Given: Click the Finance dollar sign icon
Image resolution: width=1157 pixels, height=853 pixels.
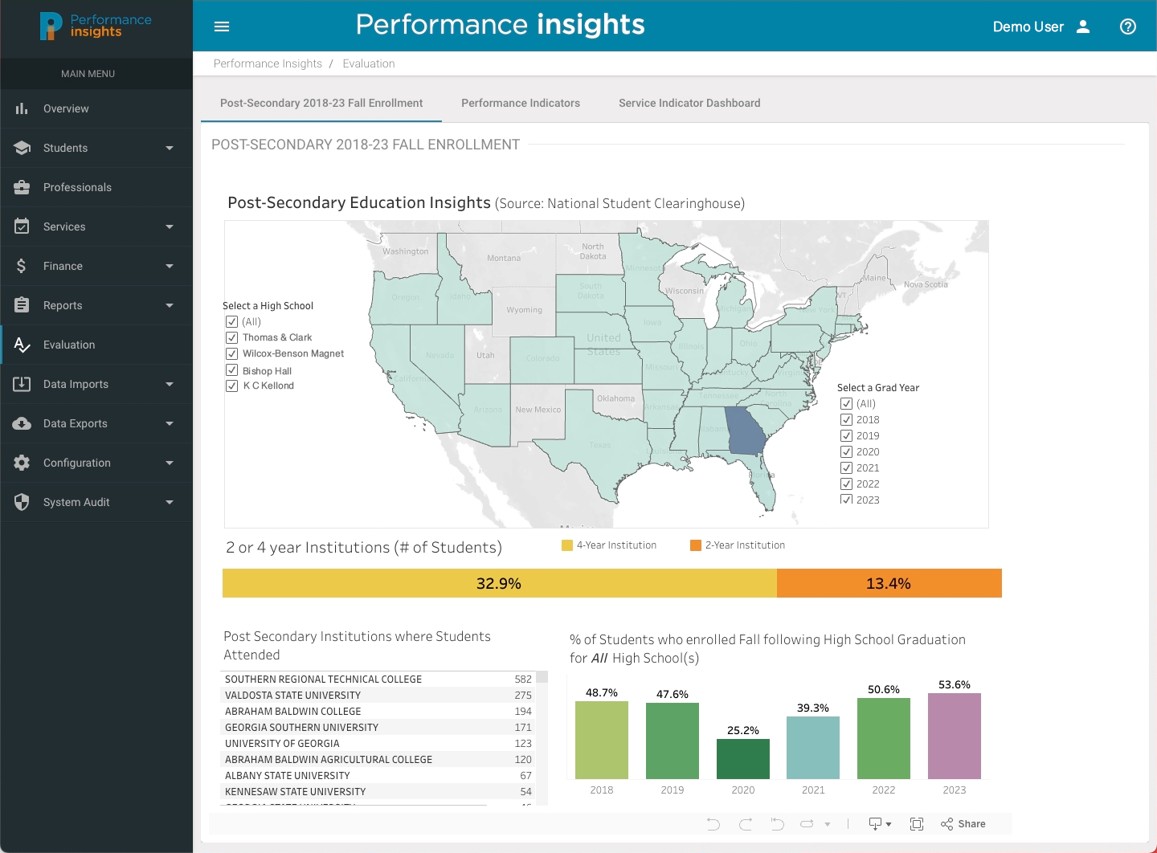Looking at the screenshot, I should pos(22,266).
